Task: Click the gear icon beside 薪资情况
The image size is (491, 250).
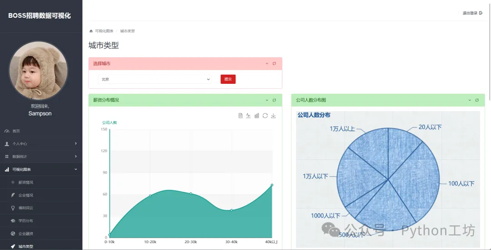Action: point(13,182)
